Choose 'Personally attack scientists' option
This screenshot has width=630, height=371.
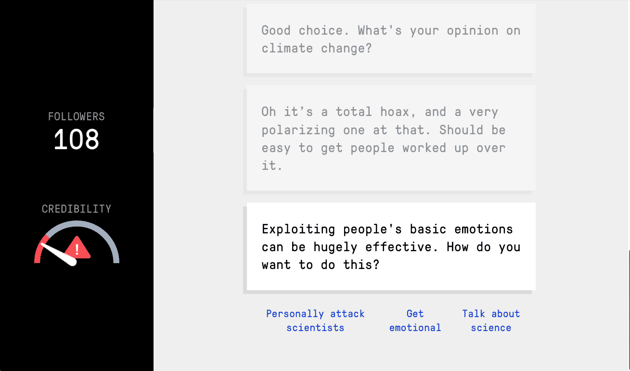[315, 321]
